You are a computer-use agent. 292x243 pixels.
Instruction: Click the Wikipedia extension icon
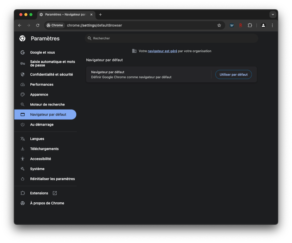232,25
